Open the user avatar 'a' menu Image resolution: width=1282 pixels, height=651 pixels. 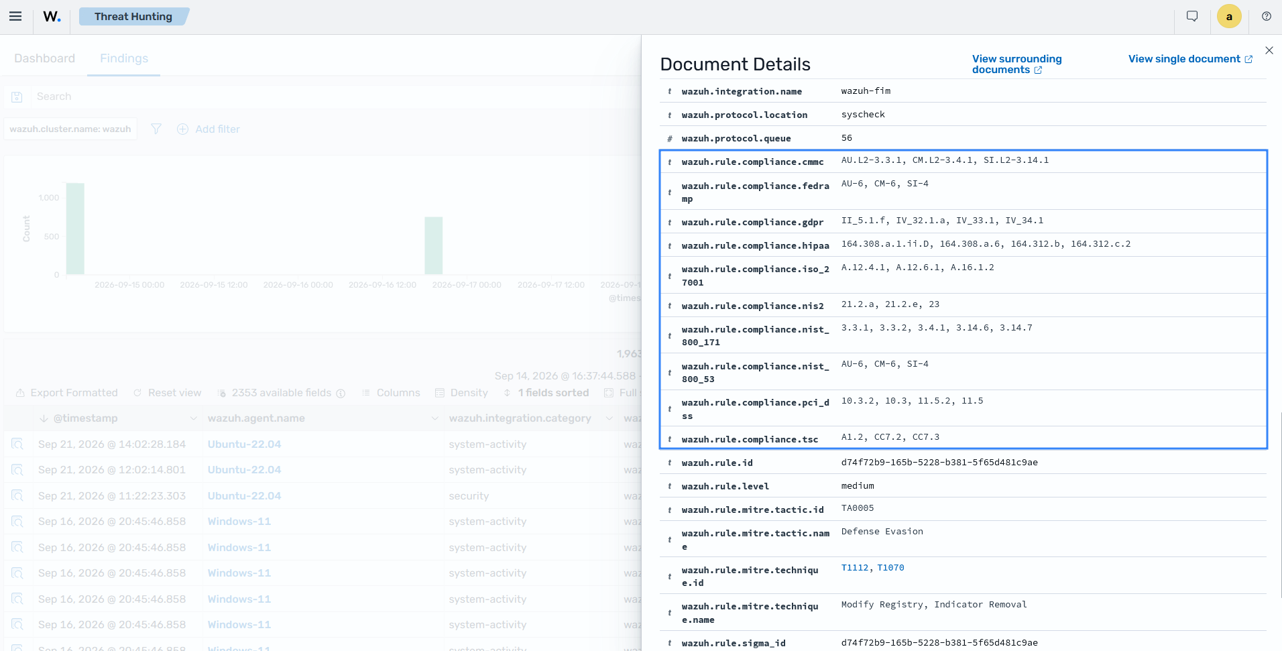(1229, 17)
